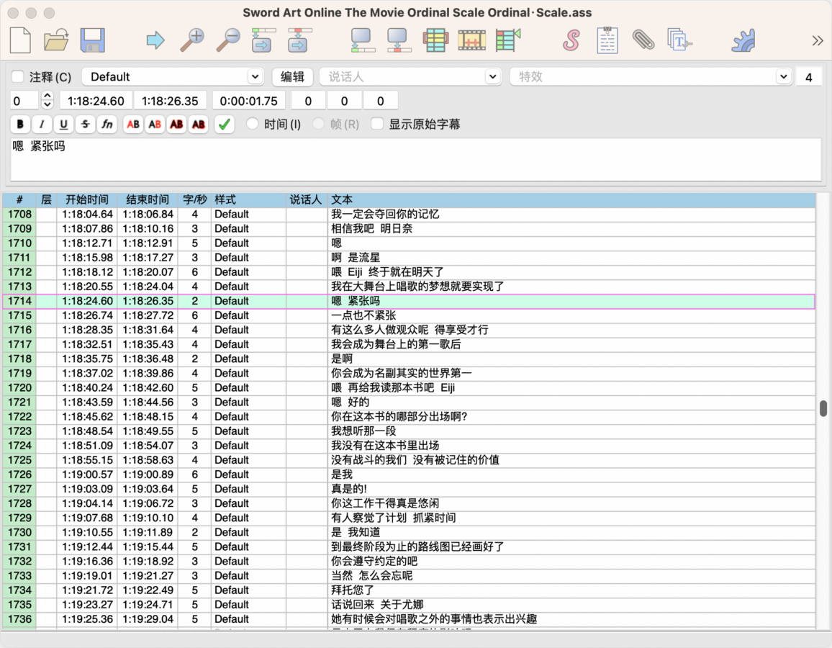Choose font face with fn button

[107, 124]
